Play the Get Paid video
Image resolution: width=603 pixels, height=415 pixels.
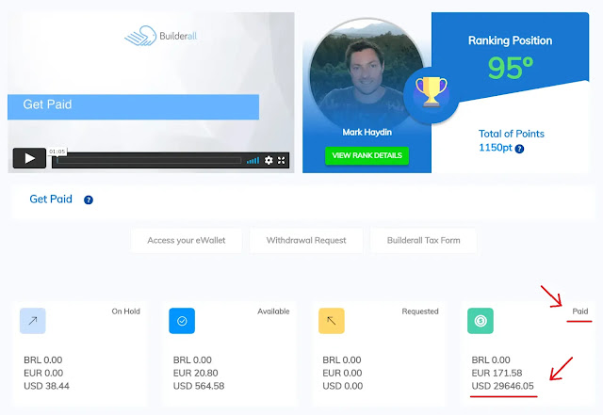point(29,158)
